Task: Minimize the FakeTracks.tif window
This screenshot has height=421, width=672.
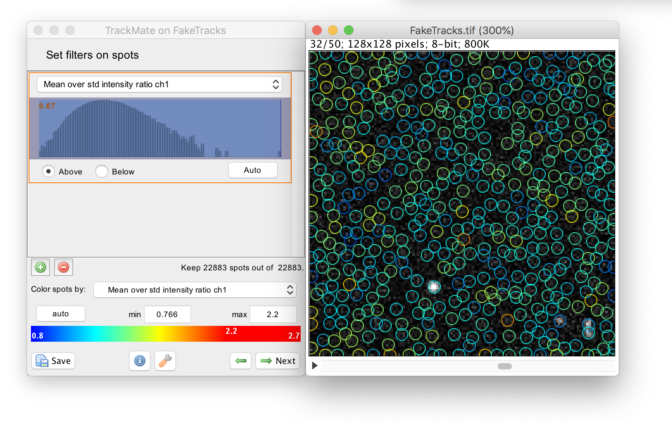Action: [x=333, y=30]
